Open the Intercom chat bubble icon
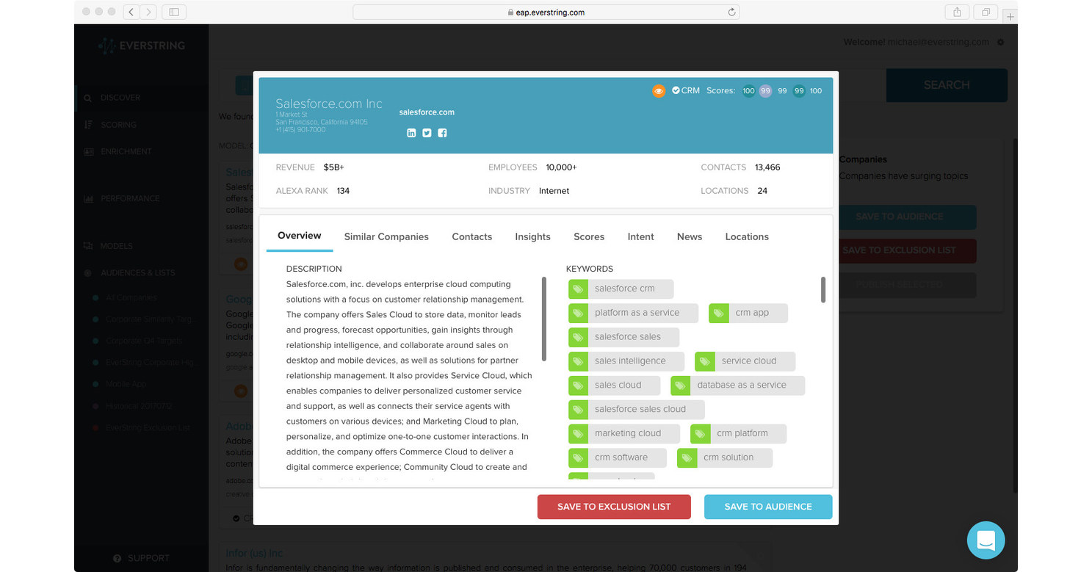This screenshot has width=1092, height=572. [986, 540]
